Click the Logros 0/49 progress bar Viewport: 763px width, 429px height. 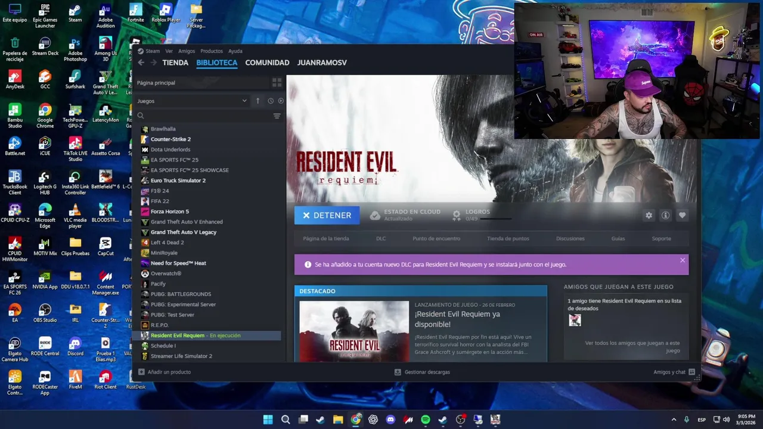pyautogui.click(x=496, y=219)
